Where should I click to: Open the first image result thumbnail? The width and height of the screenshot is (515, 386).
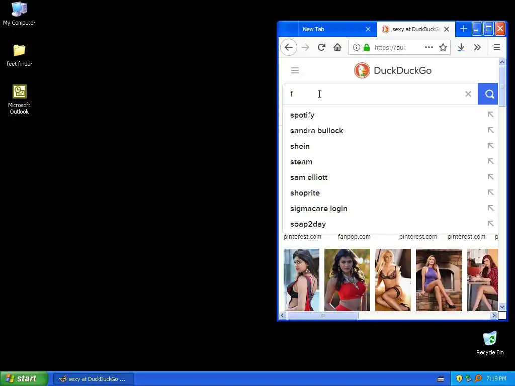[x=302, y=280]
